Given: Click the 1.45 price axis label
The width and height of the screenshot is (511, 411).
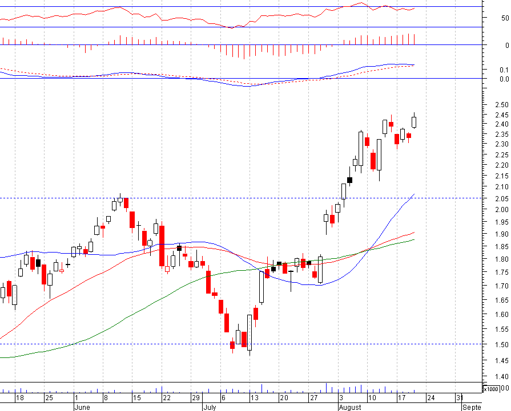Looking at the screenshot, I should pos(501,361).
